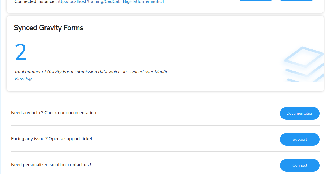Click the light blue strip on left edge
The width and height of the screenshot is (325, 174).
pos(1,85)
